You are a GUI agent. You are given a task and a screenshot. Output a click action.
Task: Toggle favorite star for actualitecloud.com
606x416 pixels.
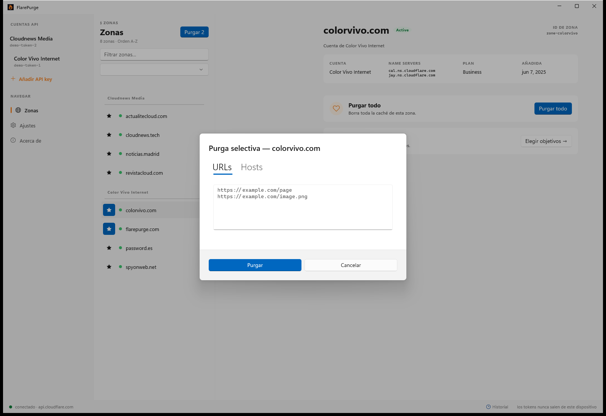[109, 116]
